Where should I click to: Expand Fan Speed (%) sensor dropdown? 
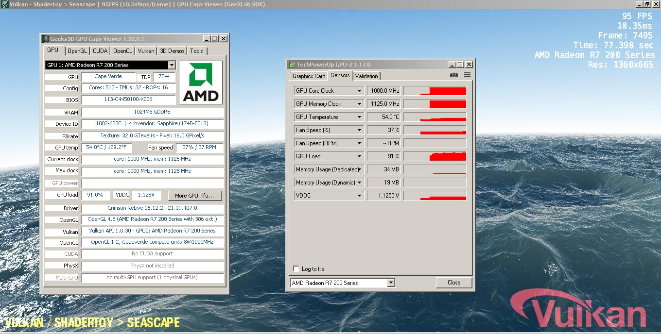coord(359,130)
